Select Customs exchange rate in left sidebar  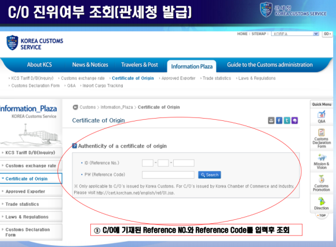pyautogui.click(x=31, y=165)
